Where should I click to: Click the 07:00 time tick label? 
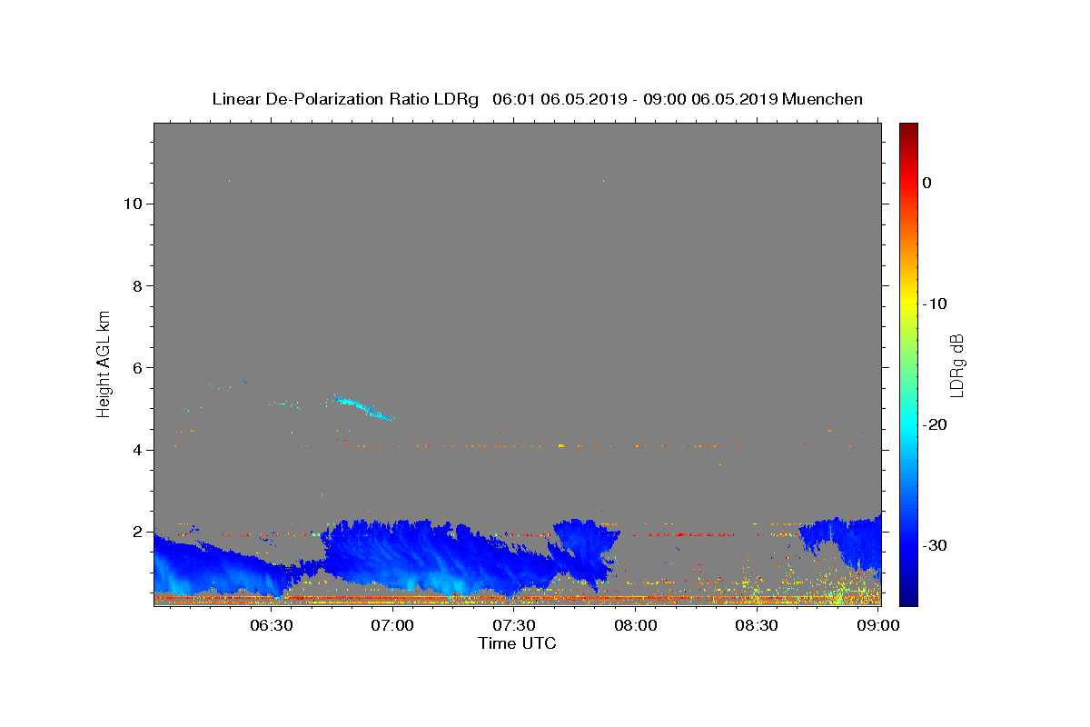(x=393, y=626)
